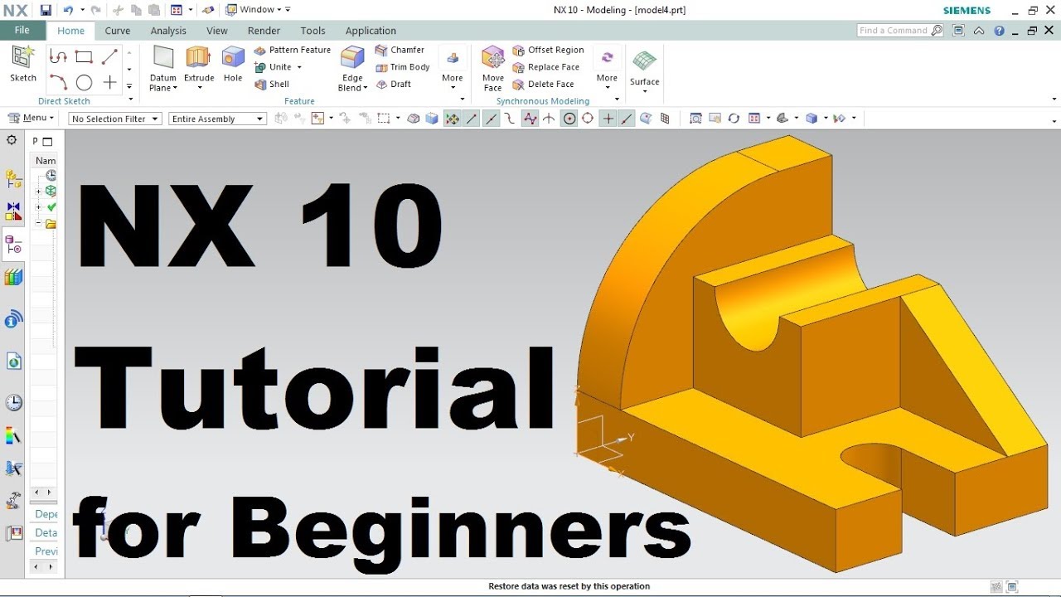
Task: Click the Fit view icon
Action: [x=695, y=119]
